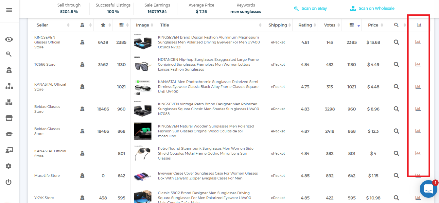Sort table by Rating column
439x203 pixels.
tap(305, 25)
